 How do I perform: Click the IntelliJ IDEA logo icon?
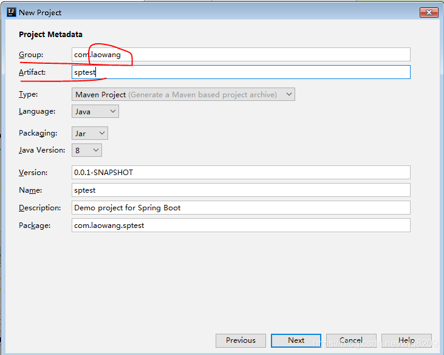(x=12, y=12)
